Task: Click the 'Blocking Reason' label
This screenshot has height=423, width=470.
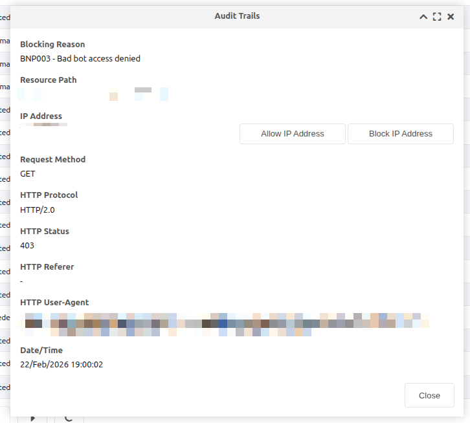Action: point(52,45)
